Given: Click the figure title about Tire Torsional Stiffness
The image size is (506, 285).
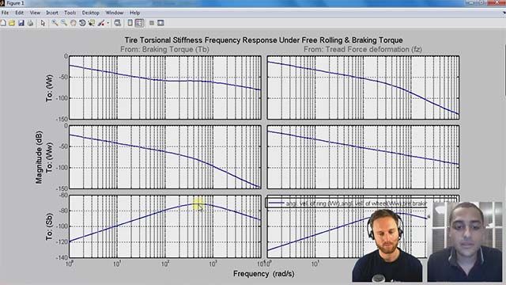Looking at the screenshot, I should point(263,40).
